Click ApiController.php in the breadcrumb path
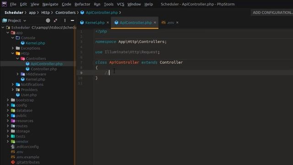This screenshot has height=165, width=293. click(102, 12)
